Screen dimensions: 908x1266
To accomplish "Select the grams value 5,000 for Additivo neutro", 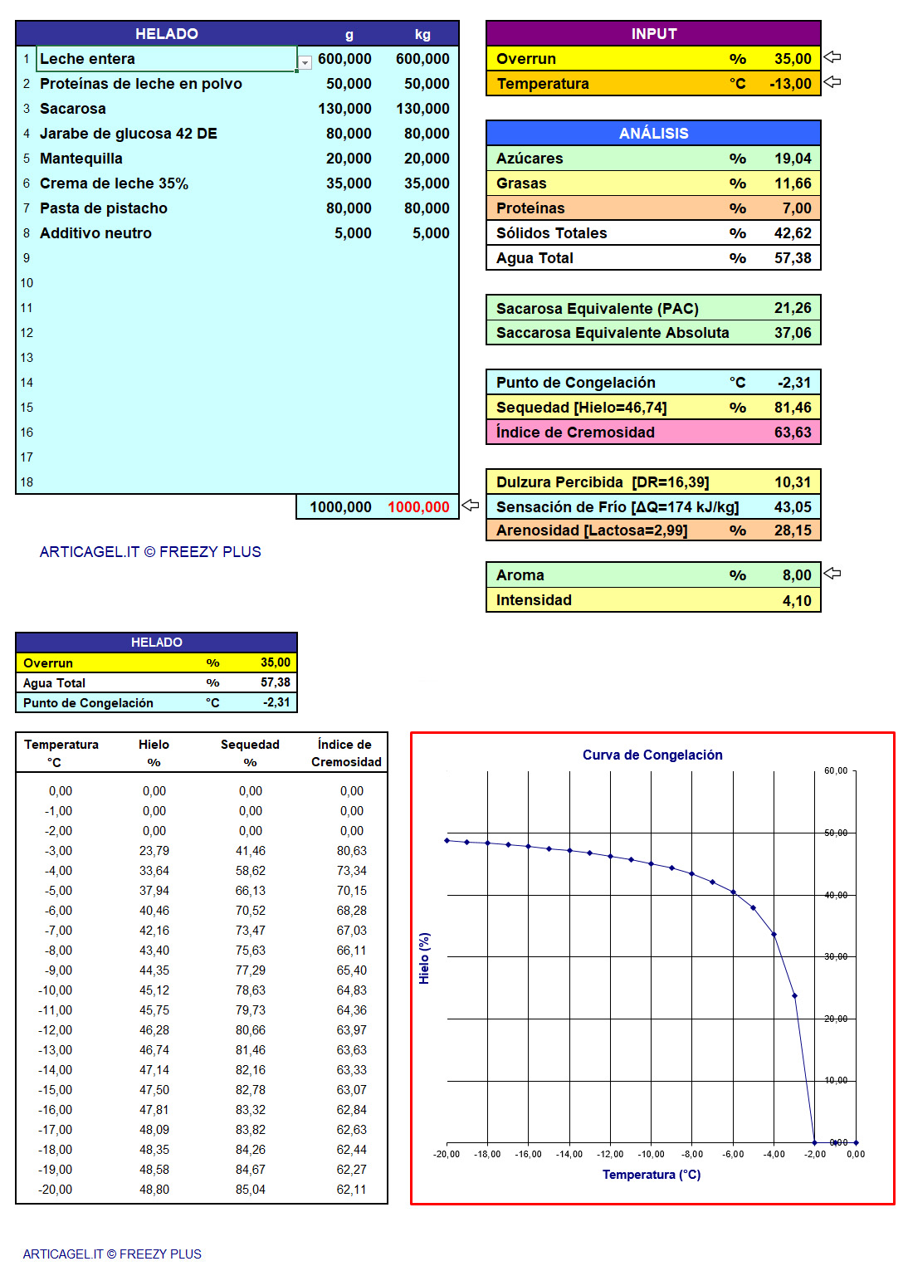I will 353,233.
